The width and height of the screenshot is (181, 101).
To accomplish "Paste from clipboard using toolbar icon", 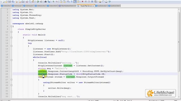I will pos(33,2).
